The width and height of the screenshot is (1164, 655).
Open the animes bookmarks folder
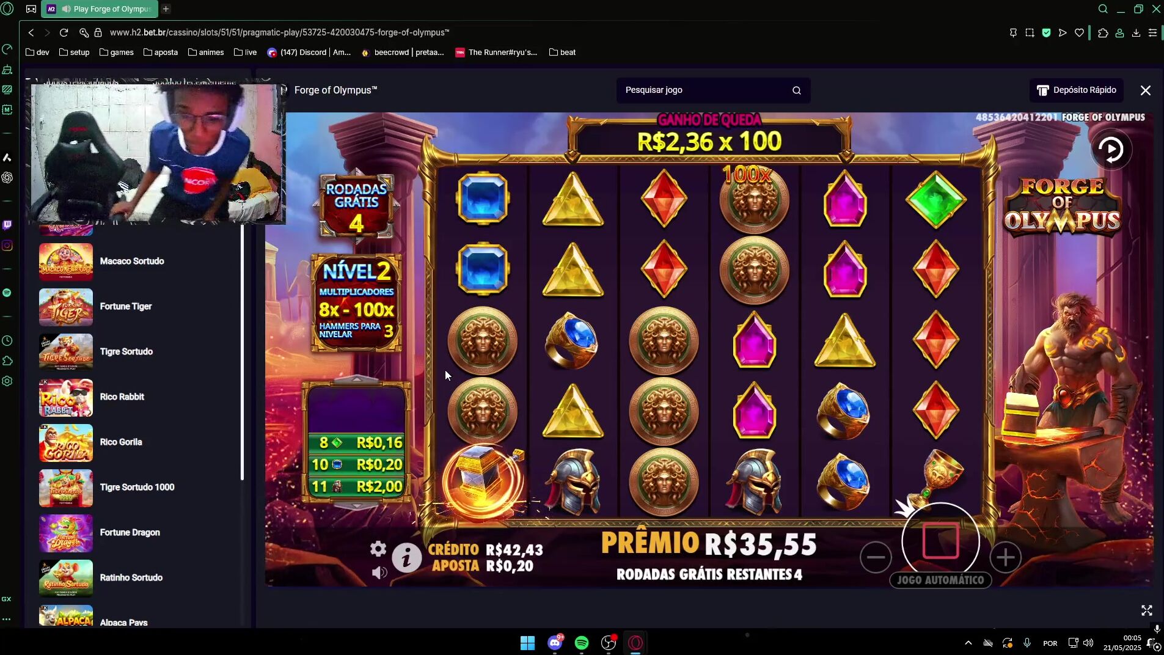[206, 53]
